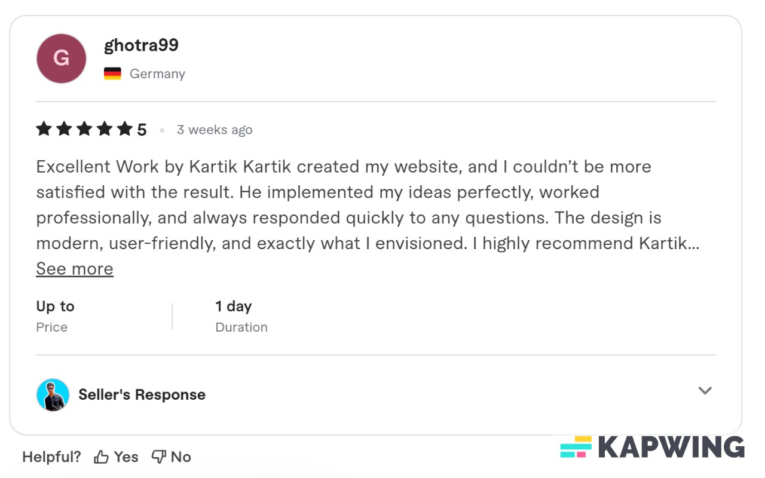Image resolution: width=765 pixels, height=478 pixels.
Task: Click the middle star of the rating row
Action: pos(84,128)
